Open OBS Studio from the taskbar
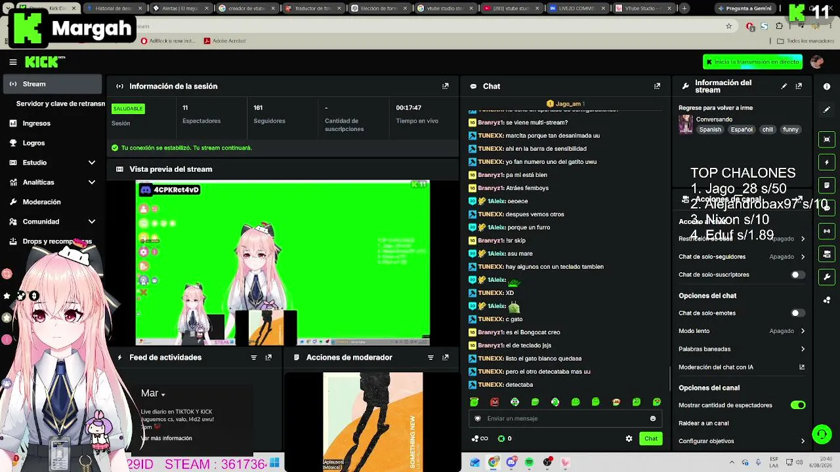840x472 pixels. (547, 462)
